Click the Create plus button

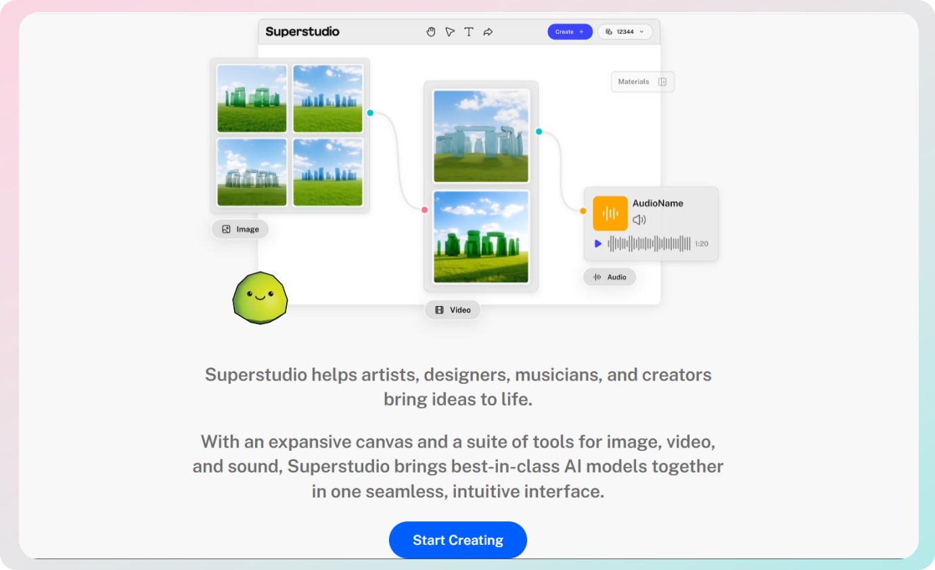pyautogui.click(x=570, y=32)
